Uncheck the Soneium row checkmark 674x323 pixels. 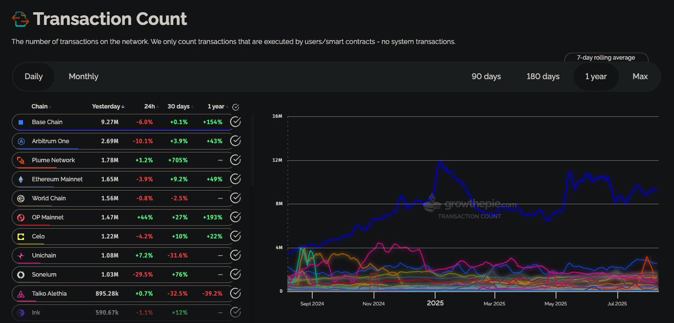[x=236, y=275]
